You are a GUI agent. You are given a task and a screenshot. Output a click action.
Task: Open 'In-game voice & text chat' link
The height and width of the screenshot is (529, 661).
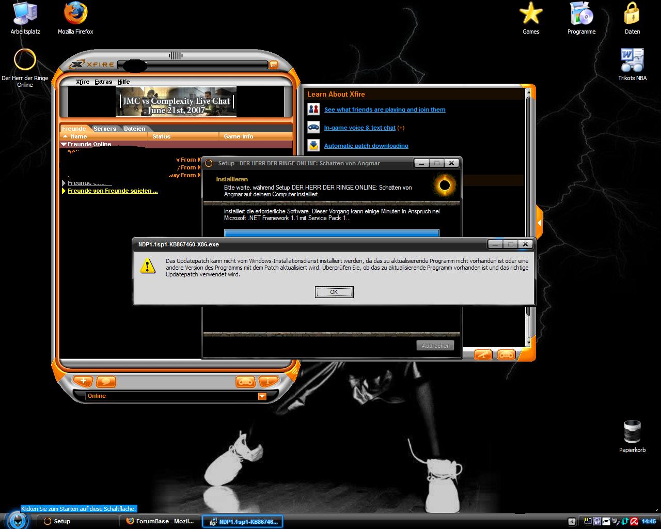[360, 128]
